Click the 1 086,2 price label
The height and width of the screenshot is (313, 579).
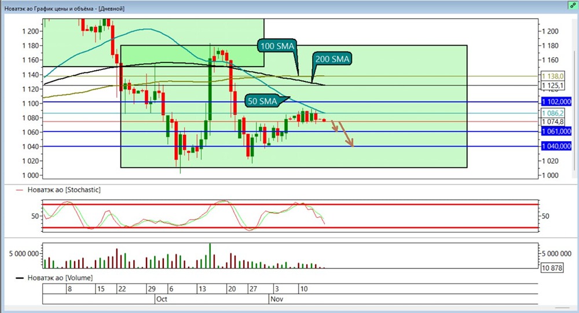pos(552,113)
